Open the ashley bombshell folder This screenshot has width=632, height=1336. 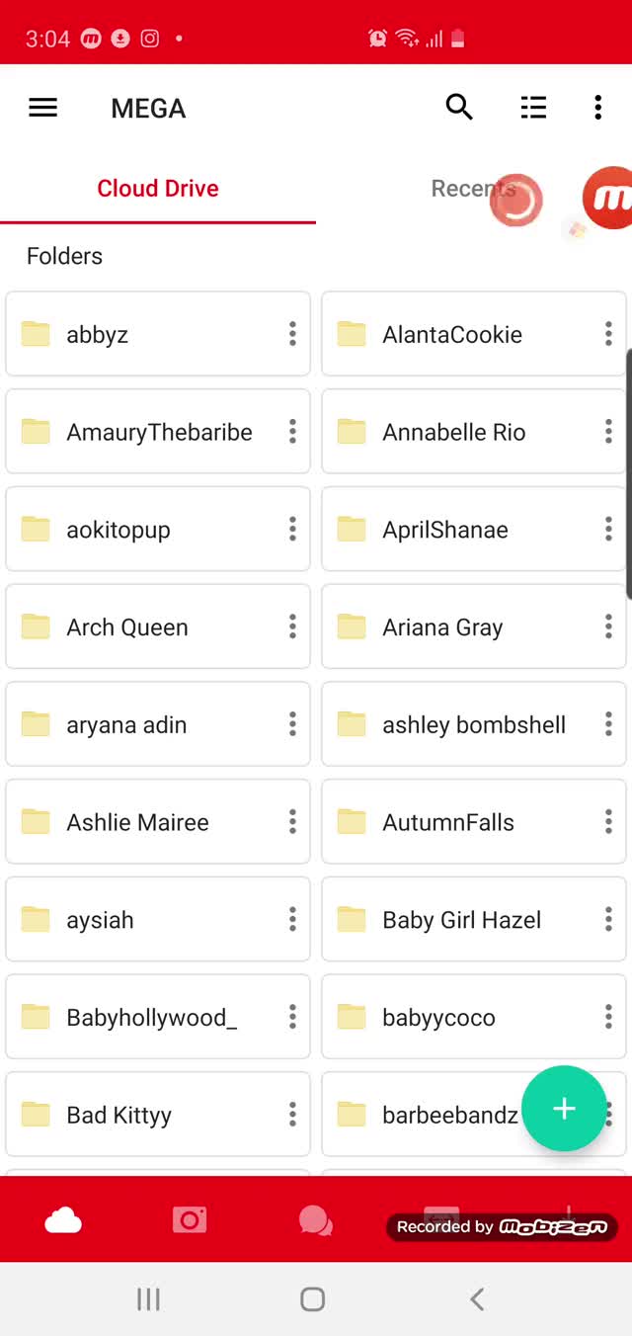474,725
